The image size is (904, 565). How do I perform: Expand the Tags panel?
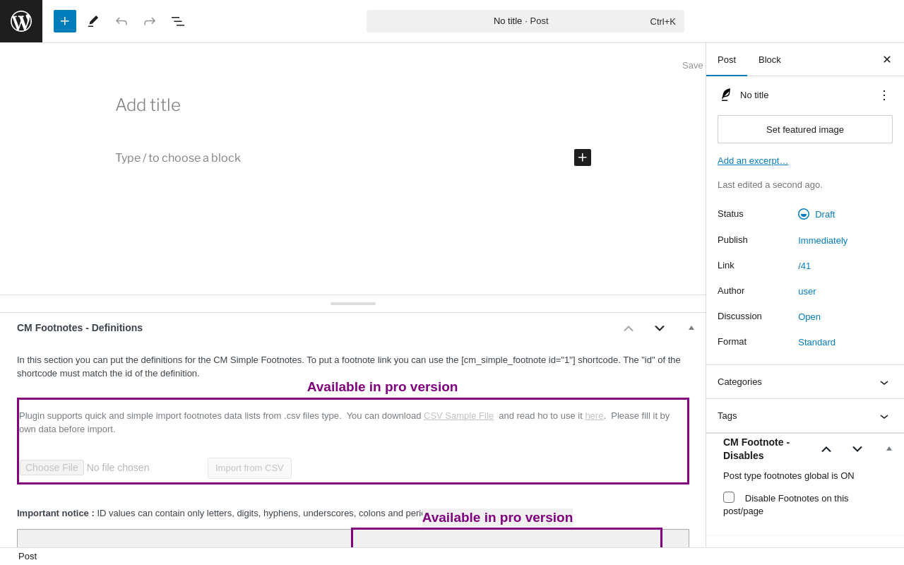[805, 416]
